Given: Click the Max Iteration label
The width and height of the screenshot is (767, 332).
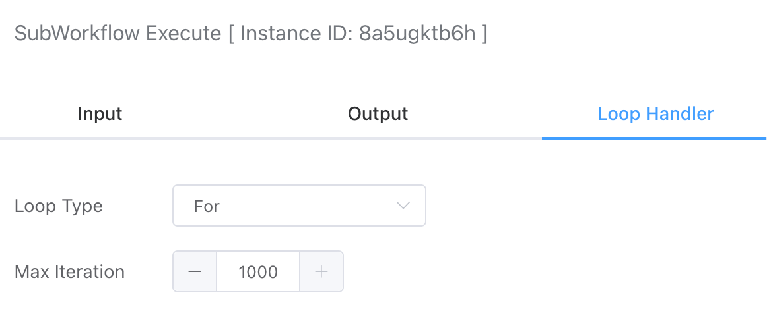Looking at the screenshot, I should pos(69,271).
